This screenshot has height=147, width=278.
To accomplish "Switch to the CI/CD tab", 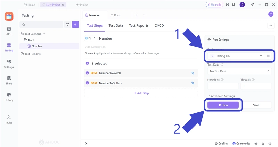I will (x=159, y=26).
